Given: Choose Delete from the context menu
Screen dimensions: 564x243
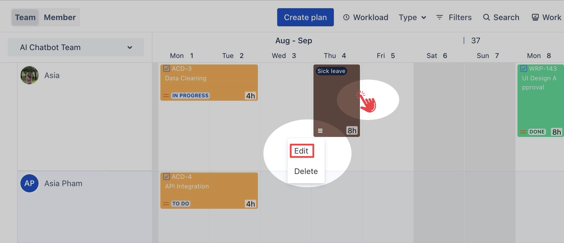Looking at the screenshot, I should coord(306,171).
